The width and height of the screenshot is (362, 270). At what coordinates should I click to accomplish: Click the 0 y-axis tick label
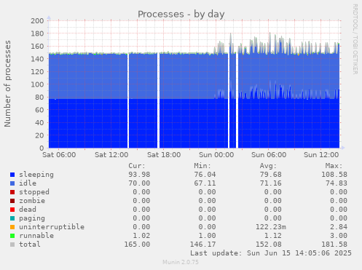(42, 148)
